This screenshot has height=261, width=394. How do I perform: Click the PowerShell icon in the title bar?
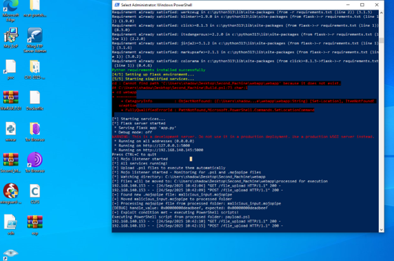(x=116, y=4)
